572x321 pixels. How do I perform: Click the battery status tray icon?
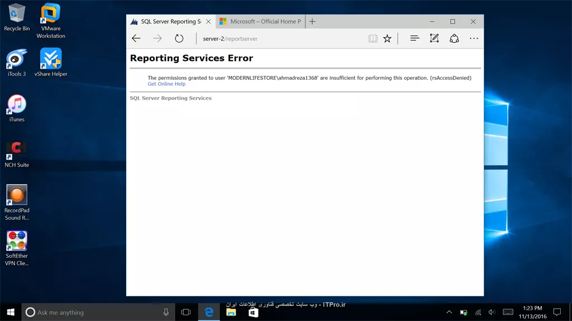[x=463, y=312]
